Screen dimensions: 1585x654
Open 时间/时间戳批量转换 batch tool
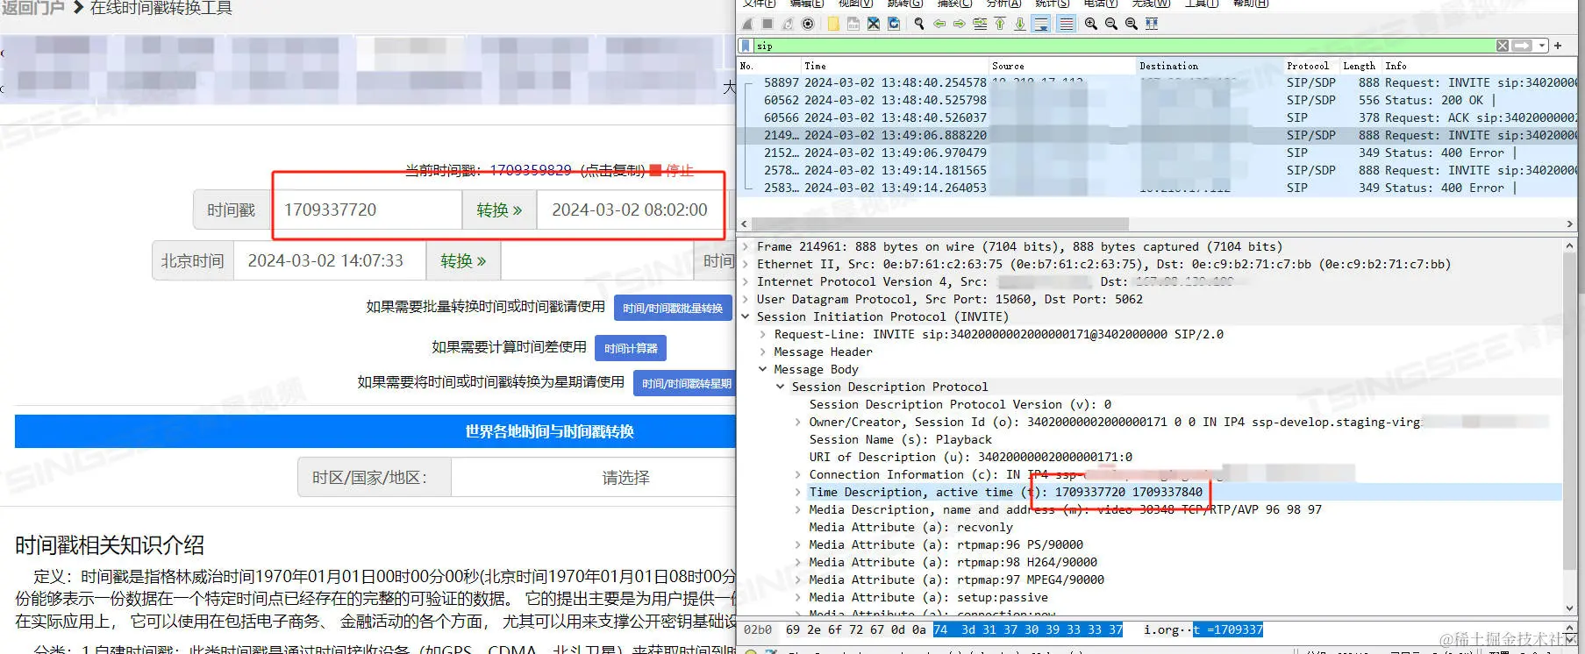click(673, 309)
